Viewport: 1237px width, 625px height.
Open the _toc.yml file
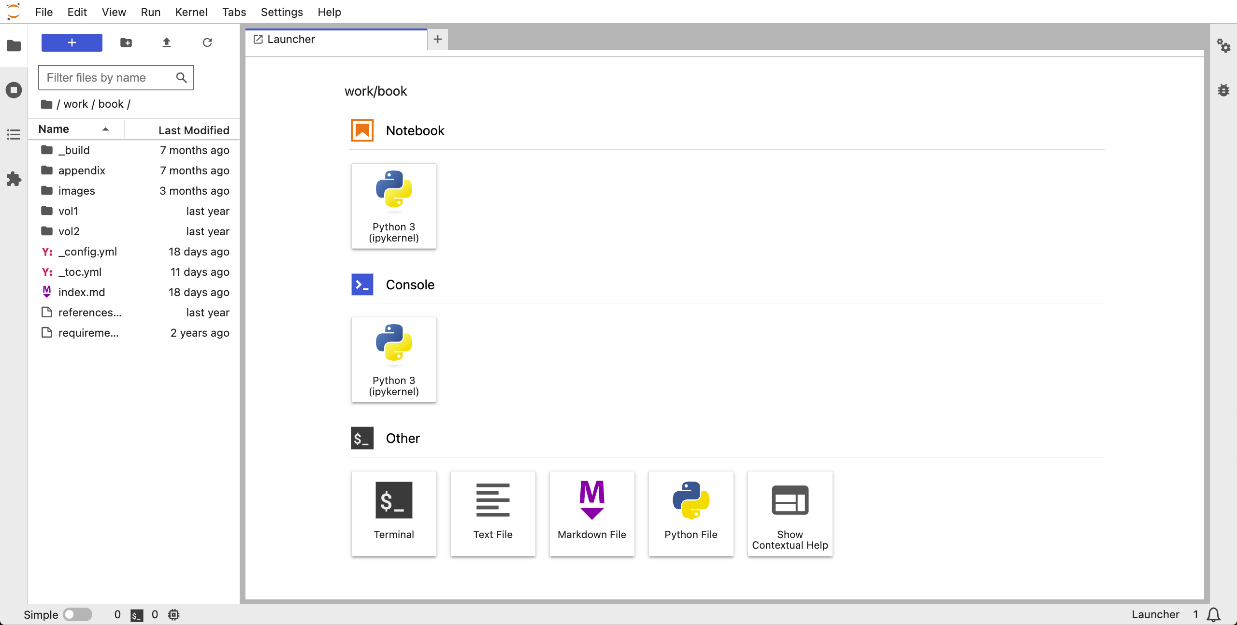point(80,272)
